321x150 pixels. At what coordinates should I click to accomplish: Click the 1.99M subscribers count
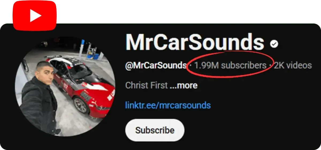pyautogui.click(x=230, y=65)
